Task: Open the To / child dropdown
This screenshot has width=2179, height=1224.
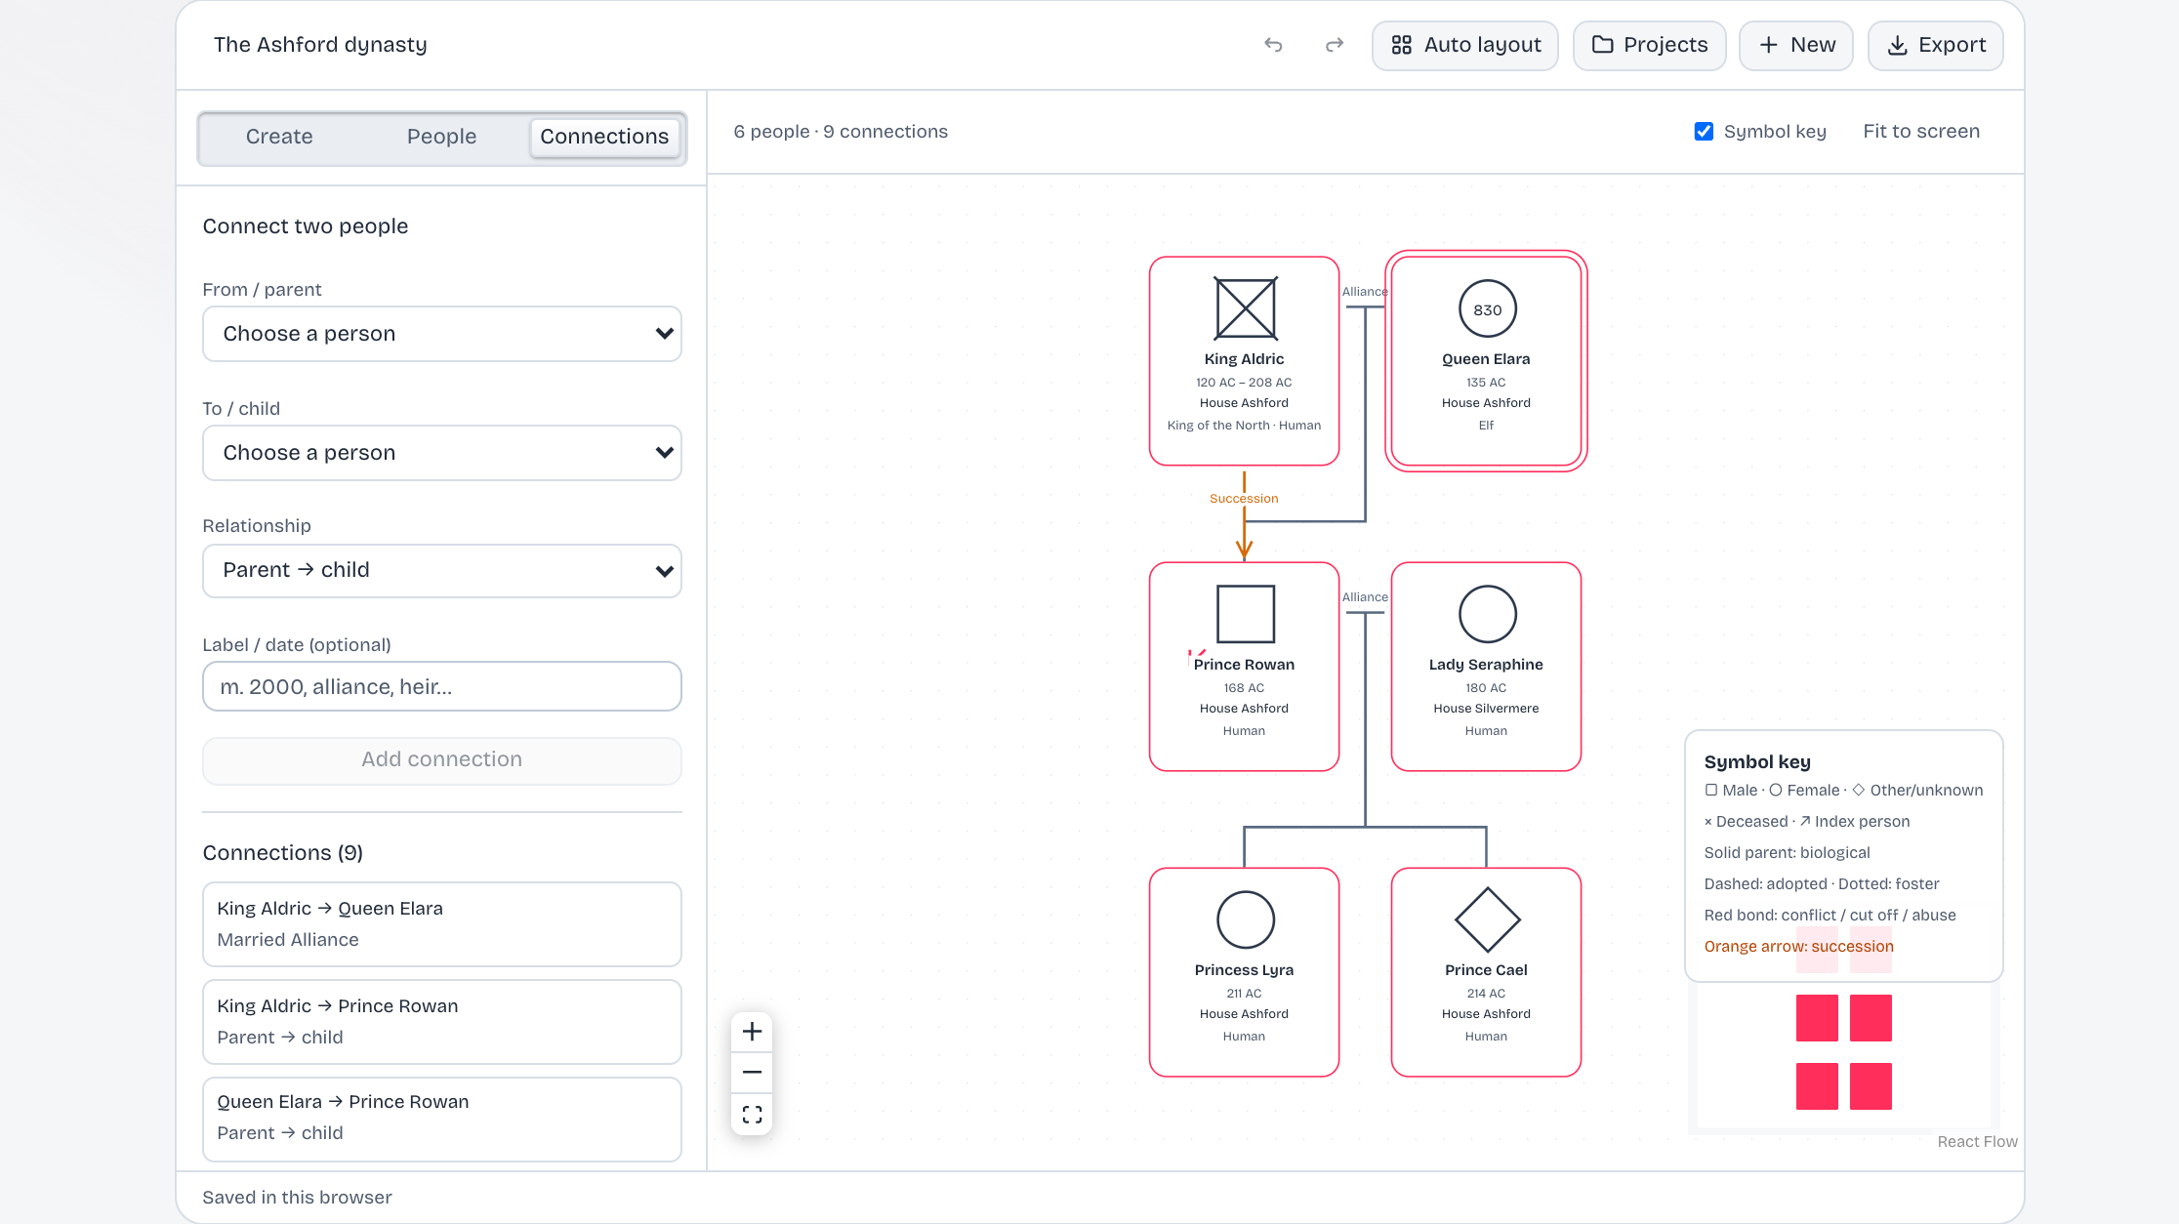Action: [x=441, y=453]
